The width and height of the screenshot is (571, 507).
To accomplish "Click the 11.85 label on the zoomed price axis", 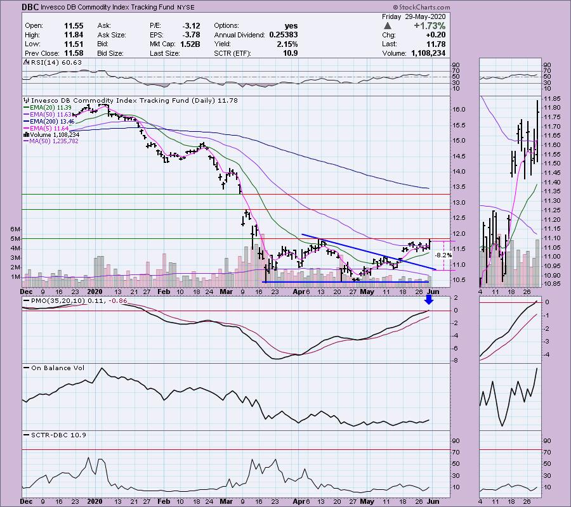I will (x=551, y=99).
